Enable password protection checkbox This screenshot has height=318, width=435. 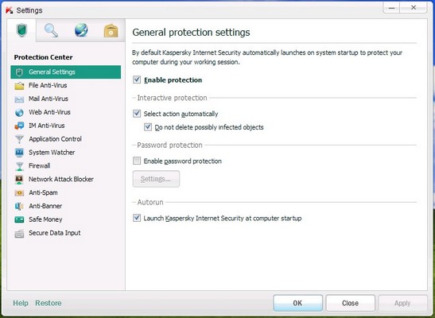137,161
